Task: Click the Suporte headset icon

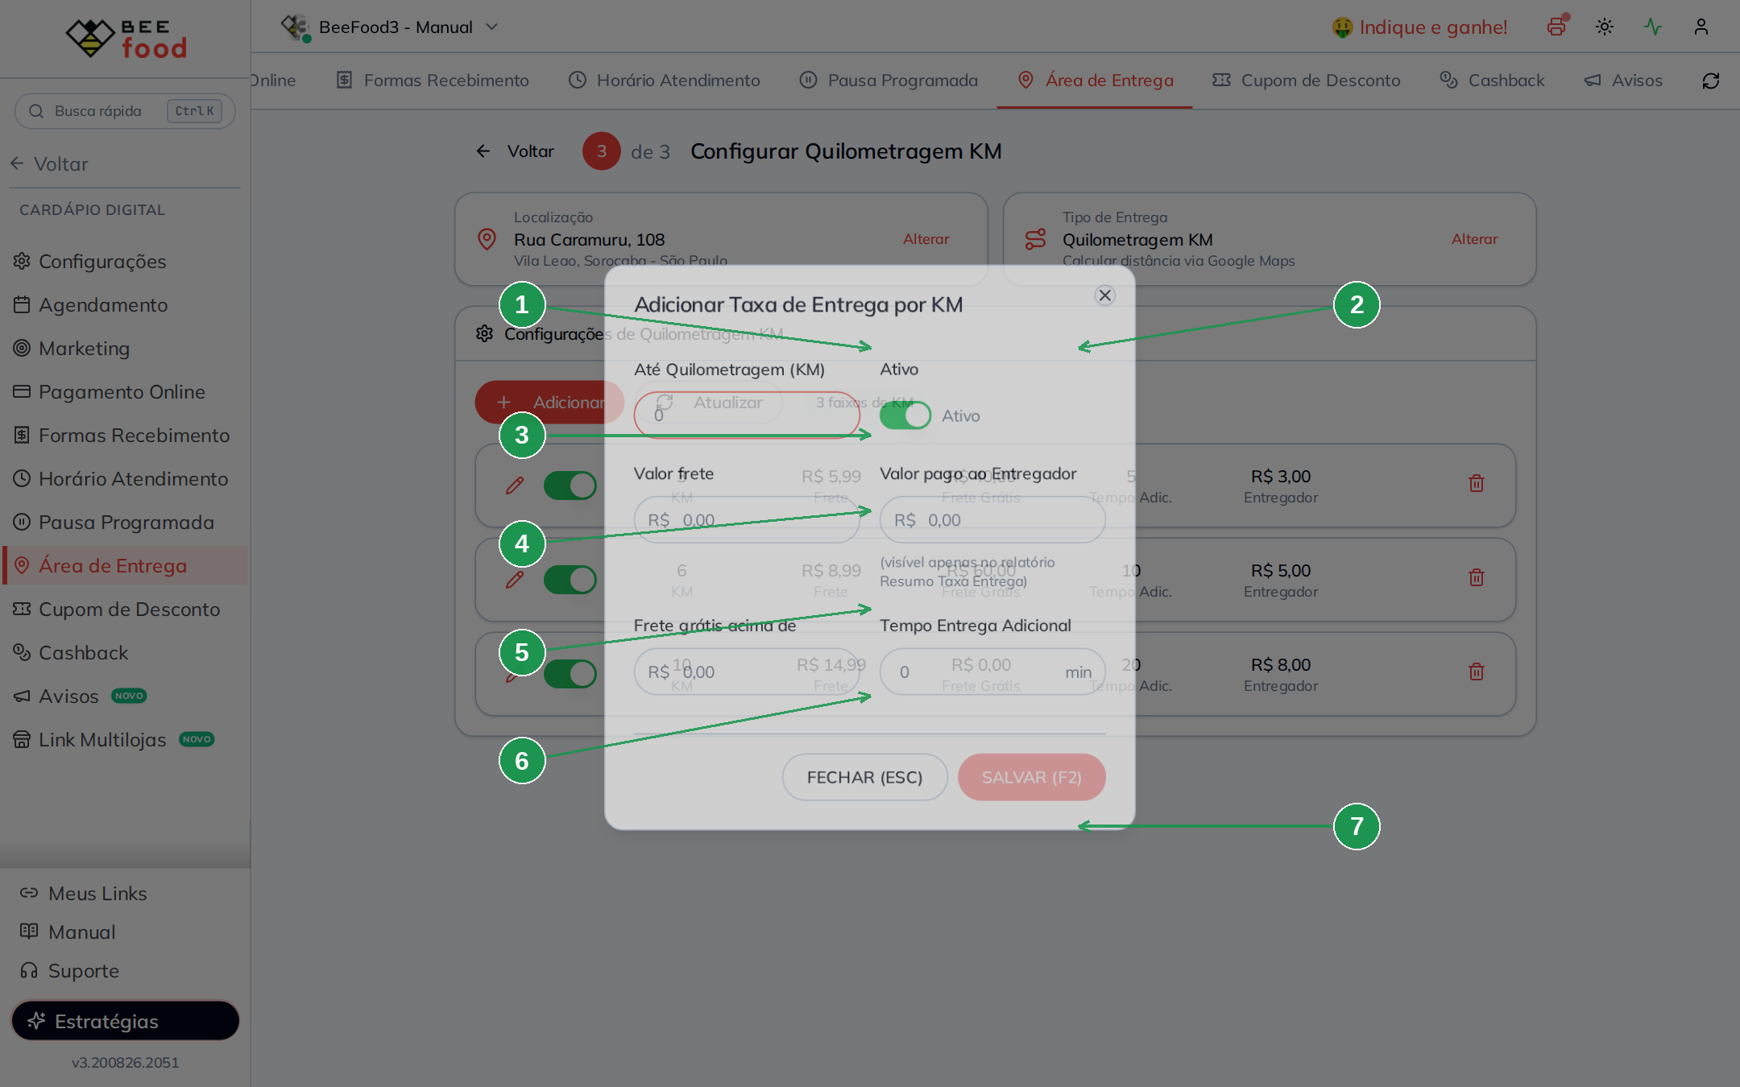Action: (x=29, y=970)
